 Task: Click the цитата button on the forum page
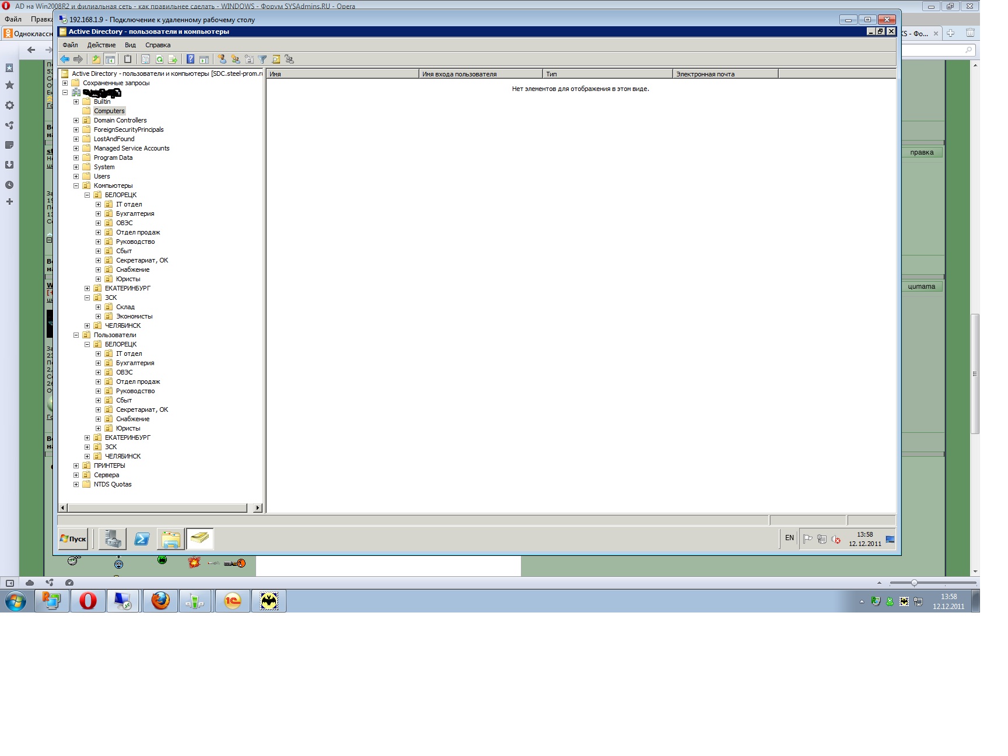[x=922, y=286]
